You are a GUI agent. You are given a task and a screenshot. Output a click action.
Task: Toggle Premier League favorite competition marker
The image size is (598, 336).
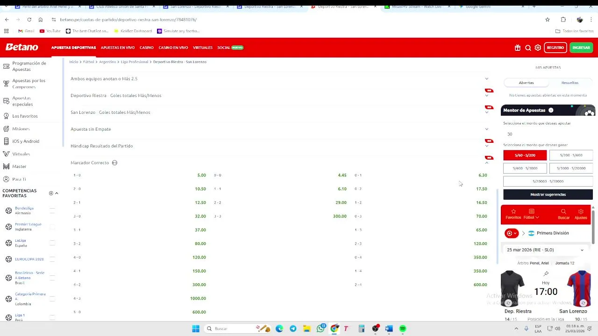coord(52,227)
